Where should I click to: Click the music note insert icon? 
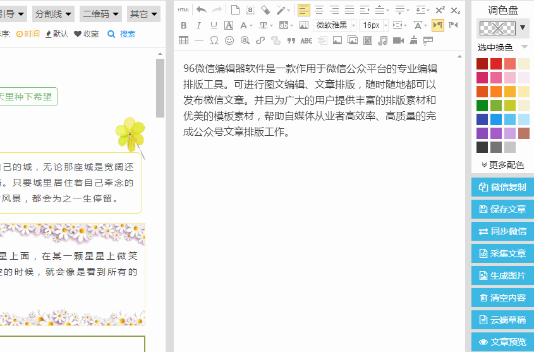click(x=383, y=40)
